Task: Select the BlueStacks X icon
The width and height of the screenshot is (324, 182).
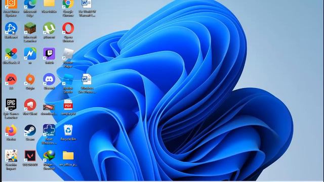Action: coord(11,54)
